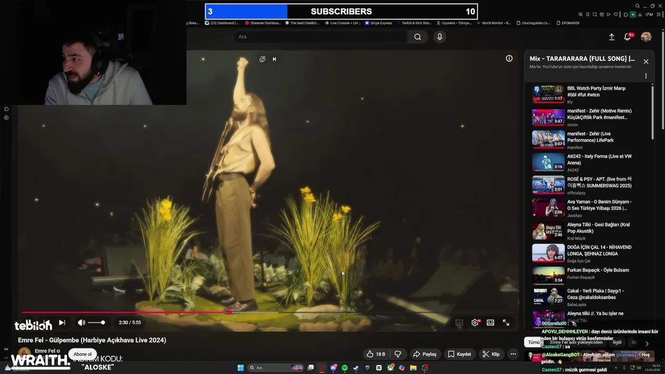
Task: Open the World Monitor bookmark
Action: [x=493, y=23]
